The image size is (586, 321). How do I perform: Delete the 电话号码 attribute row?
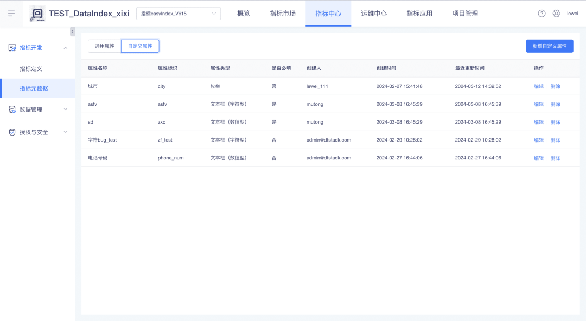[x=556, y=158]
